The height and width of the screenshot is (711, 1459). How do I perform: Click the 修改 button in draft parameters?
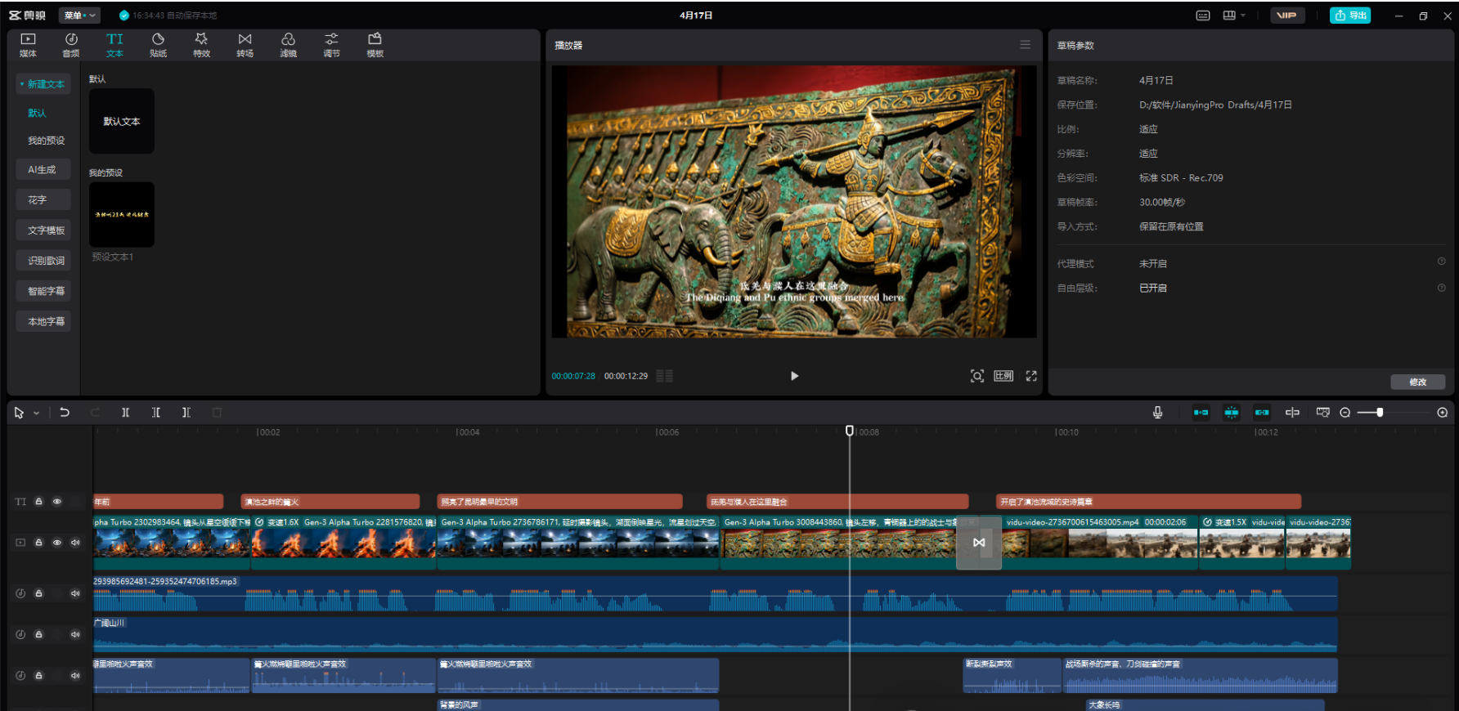coord(1418,382)
